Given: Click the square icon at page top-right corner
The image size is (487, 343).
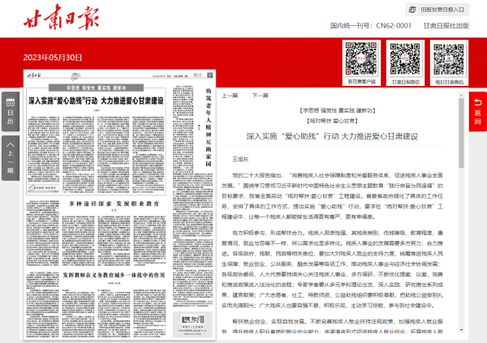Looking at the screenshot, I should [x=210, y=75].
